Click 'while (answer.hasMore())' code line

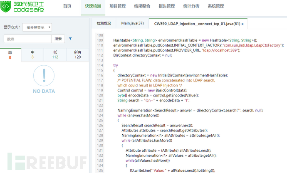(139, 115)
